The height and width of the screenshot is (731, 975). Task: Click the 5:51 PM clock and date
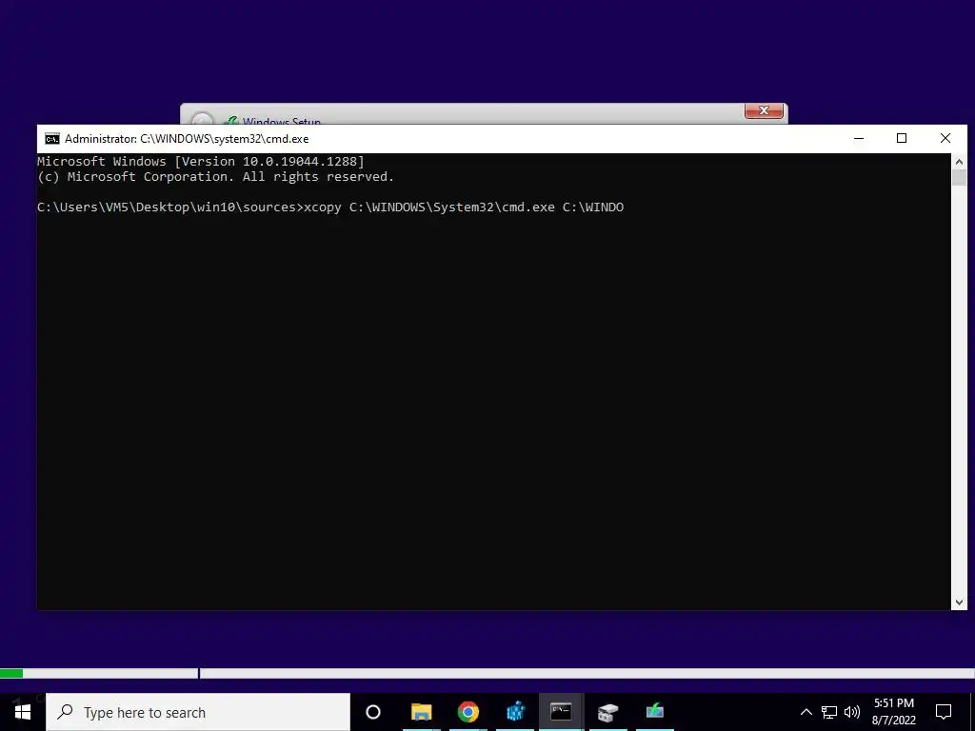point(893,712)
